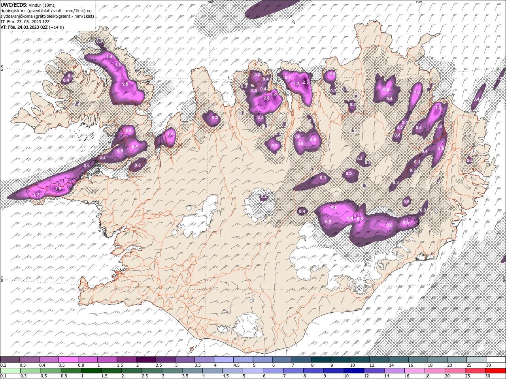Click the violet 14–16 rain legend swatch

pos(395,371)
